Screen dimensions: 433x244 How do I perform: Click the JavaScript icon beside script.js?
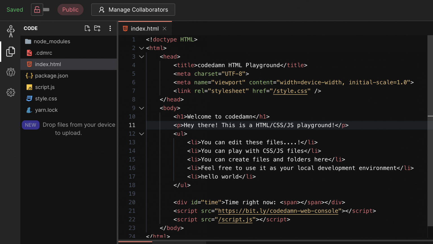29,87
